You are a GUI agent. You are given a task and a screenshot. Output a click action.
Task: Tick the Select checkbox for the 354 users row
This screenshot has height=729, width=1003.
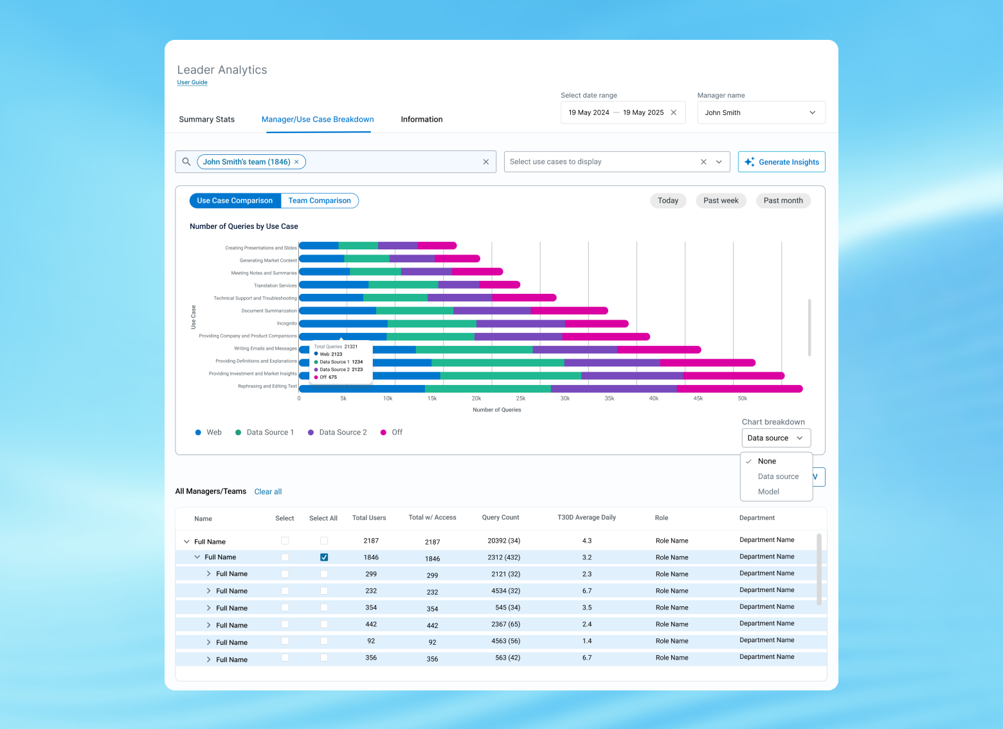[285, 607]
